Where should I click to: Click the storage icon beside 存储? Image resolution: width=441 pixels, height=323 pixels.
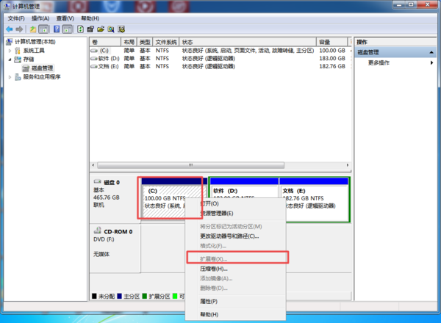click(18, 59)
